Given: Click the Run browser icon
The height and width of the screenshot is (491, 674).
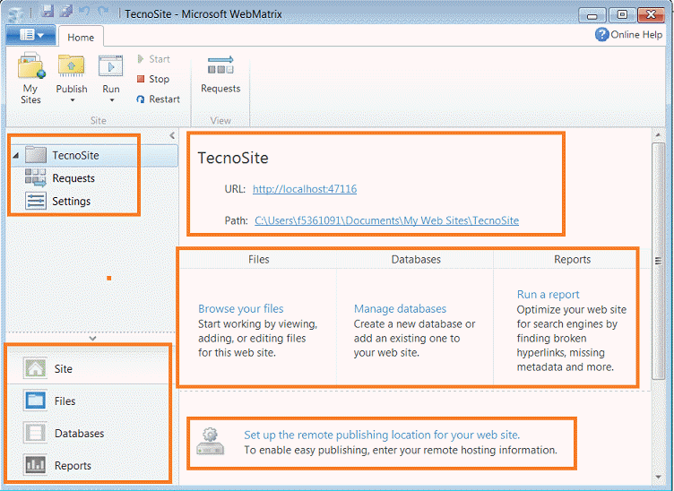Looking at the screenshot, I should click(111, 66).
